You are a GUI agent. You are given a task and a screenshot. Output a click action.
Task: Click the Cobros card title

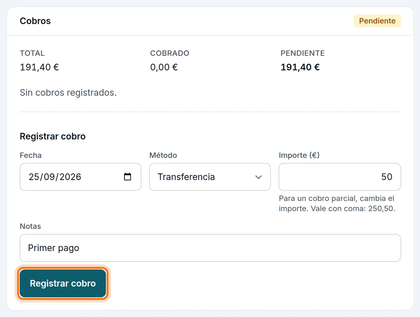click(35, 21)
